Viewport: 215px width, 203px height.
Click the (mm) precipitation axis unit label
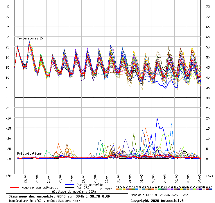(x=209, y=175)
